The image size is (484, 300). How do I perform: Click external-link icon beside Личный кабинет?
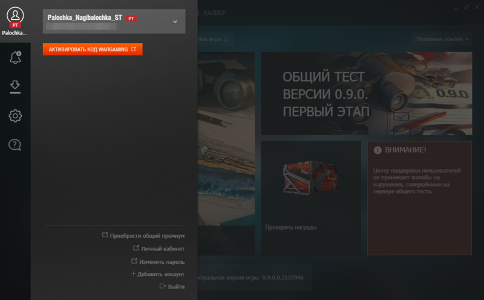tap(136, 248)
